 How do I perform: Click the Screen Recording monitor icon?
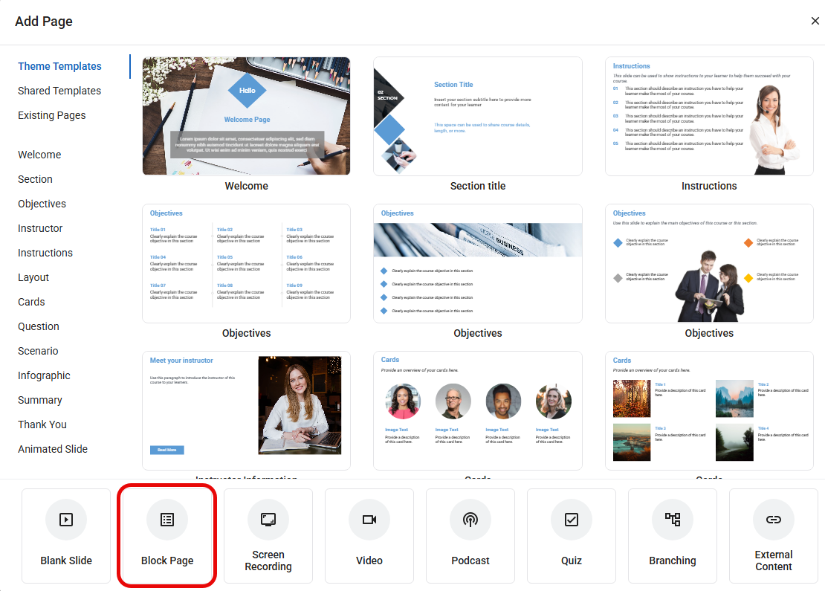click(x=268, y=520)
